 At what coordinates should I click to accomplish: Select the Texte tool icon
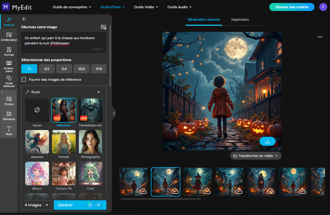[9, 129]
